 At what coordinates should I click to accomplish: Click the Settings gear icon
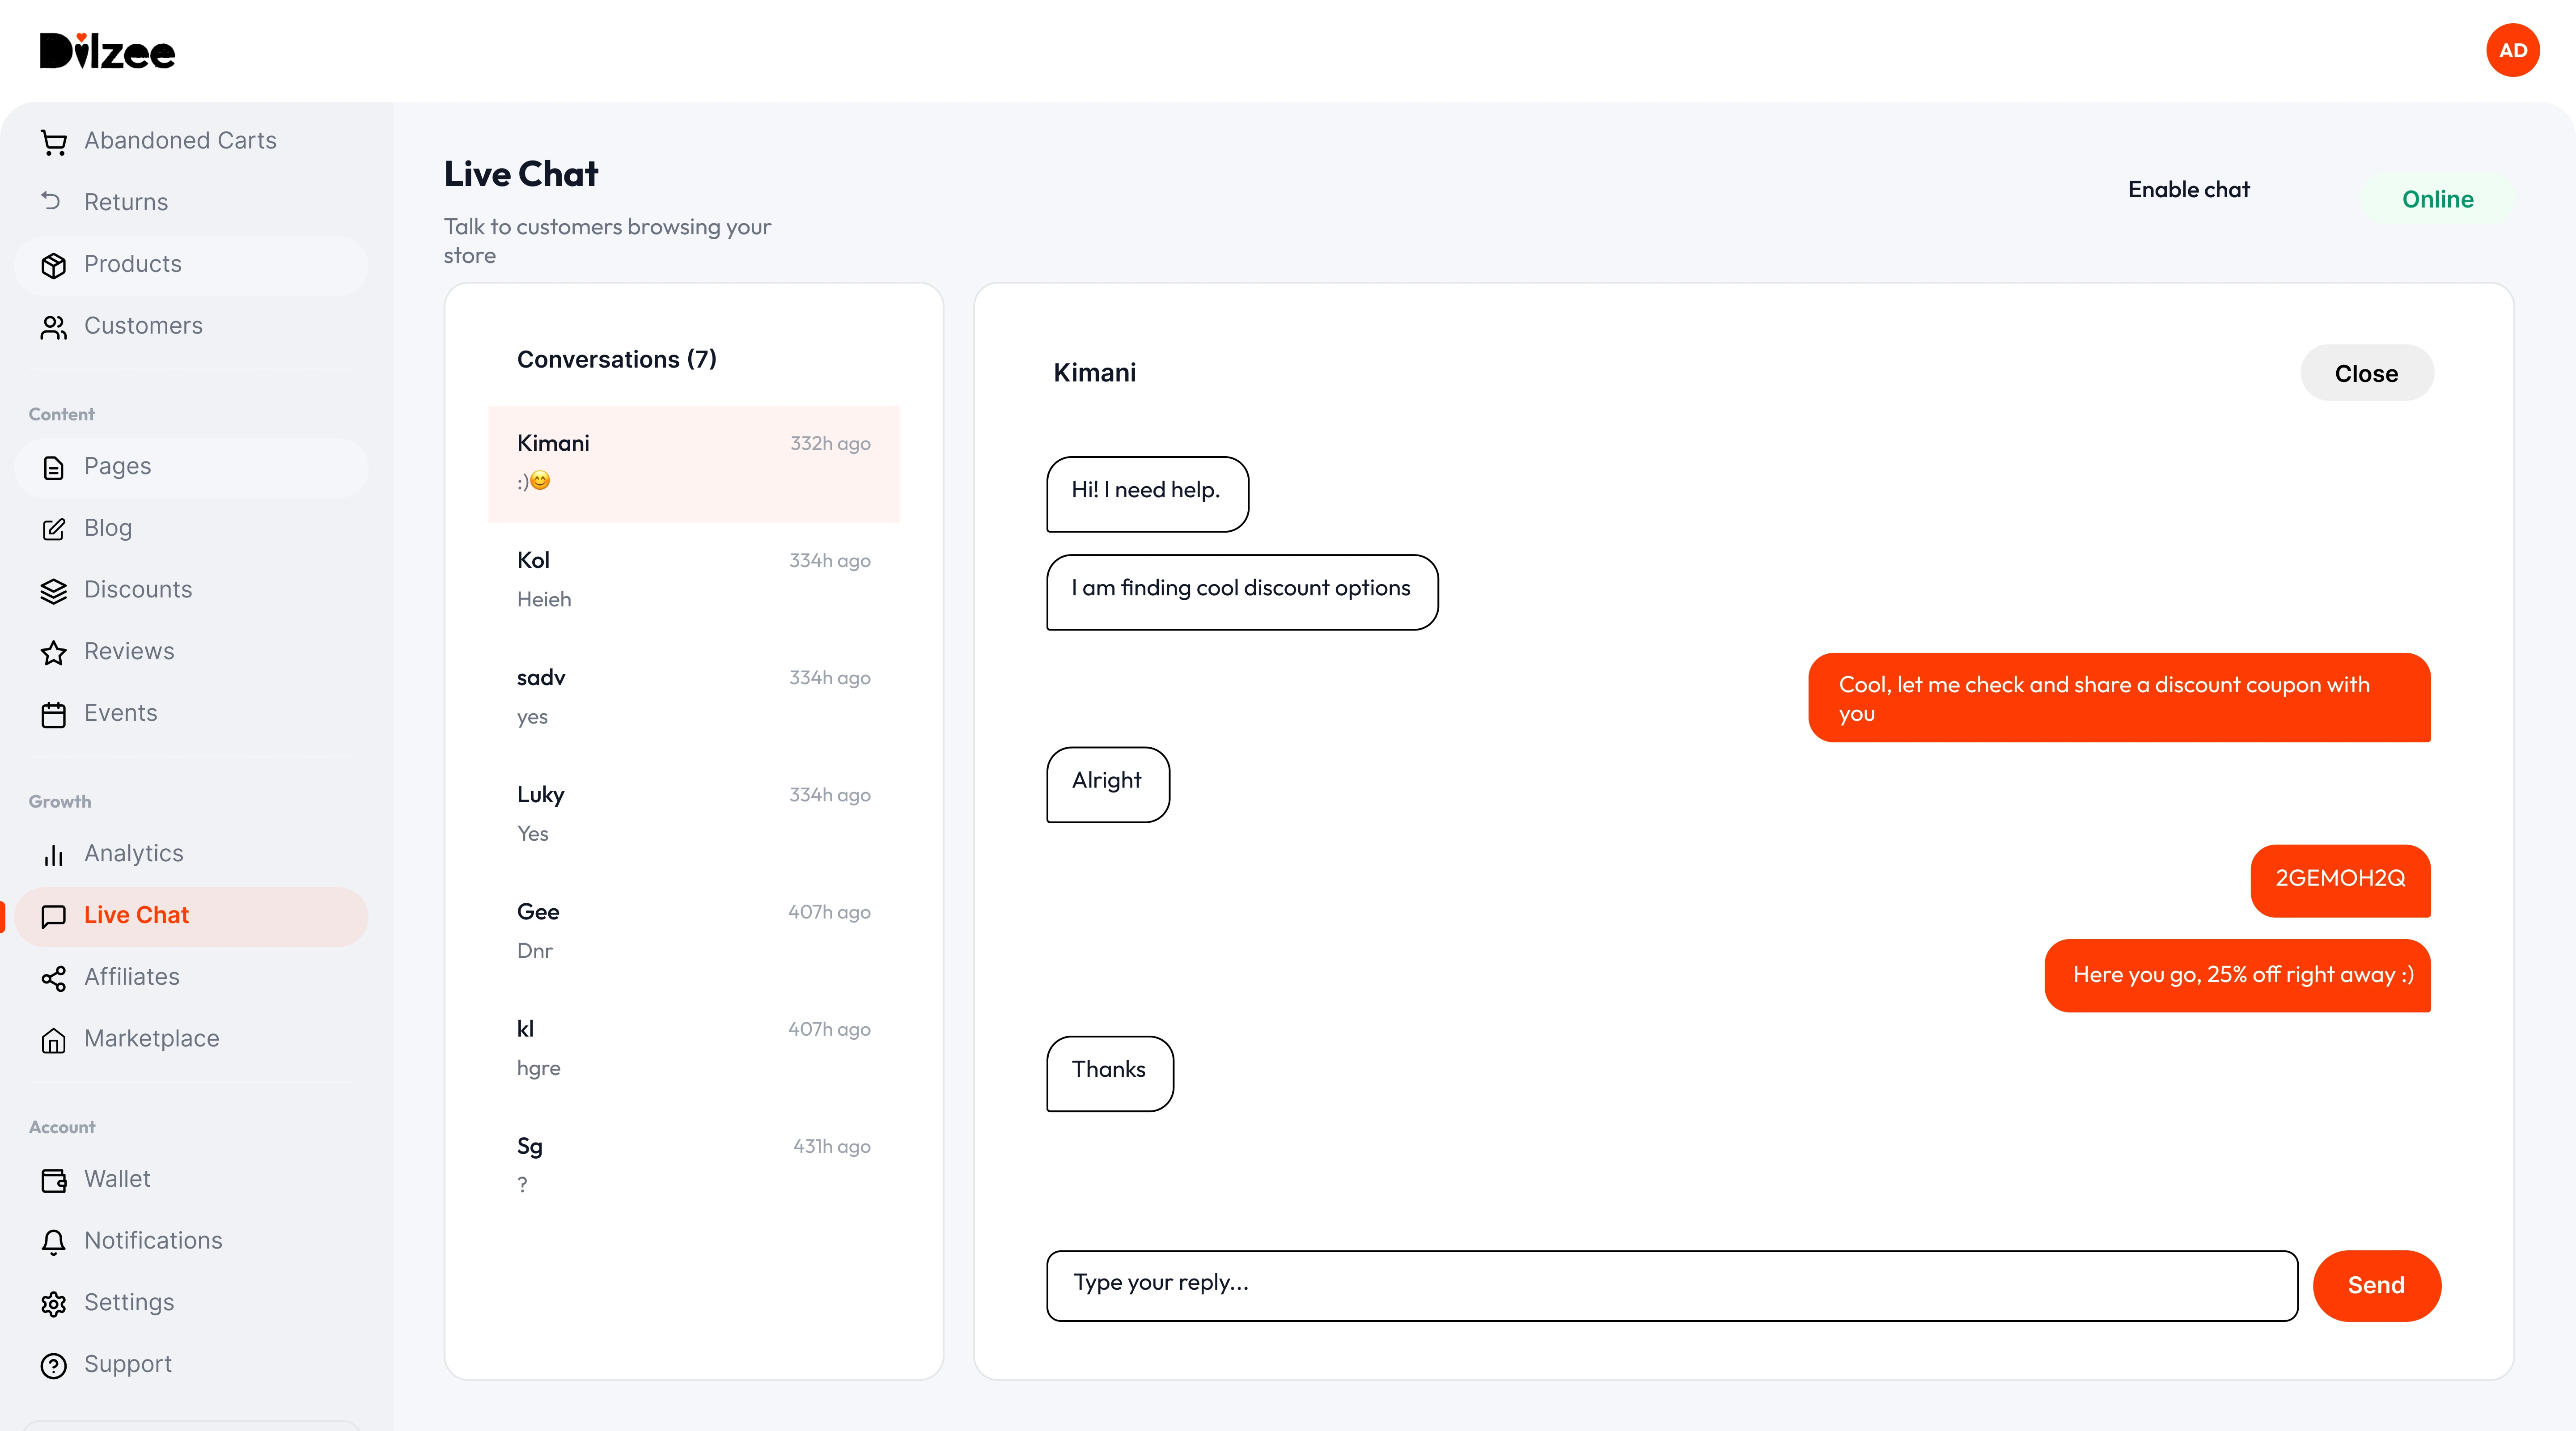54,1304
